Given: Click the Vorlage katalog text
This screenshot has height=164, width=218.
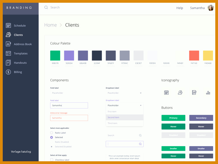Looking at the screenshot, I should 21,152.
